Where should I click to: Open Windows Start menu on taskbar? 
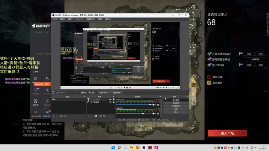click(113, 148)
